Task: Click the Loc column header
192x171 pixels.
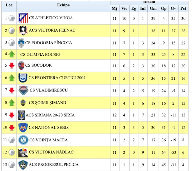Action: coord(9,5)
